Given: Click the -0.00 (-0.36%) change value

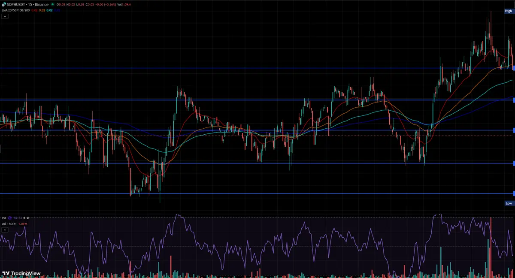Looking at the screenshot, I should coord(106,5).
